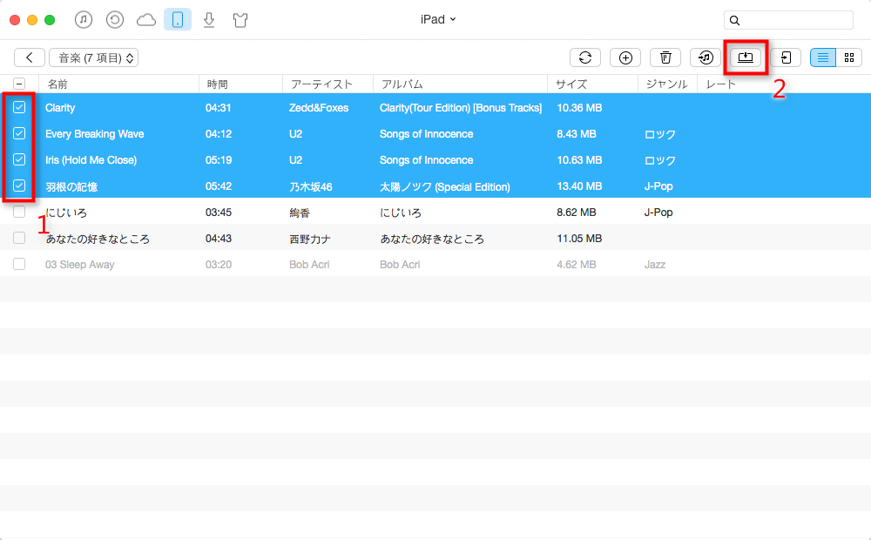
Task: Click the 11.05 MB size cell
Action: pos(579,239)
